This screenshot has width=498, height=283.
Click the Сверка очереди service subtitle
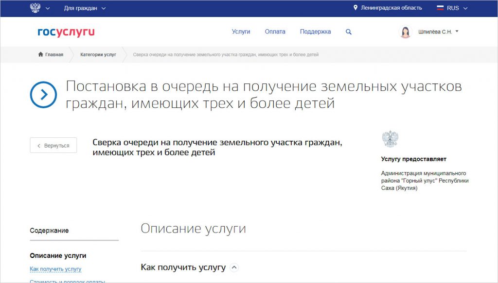tap(217, 148)
